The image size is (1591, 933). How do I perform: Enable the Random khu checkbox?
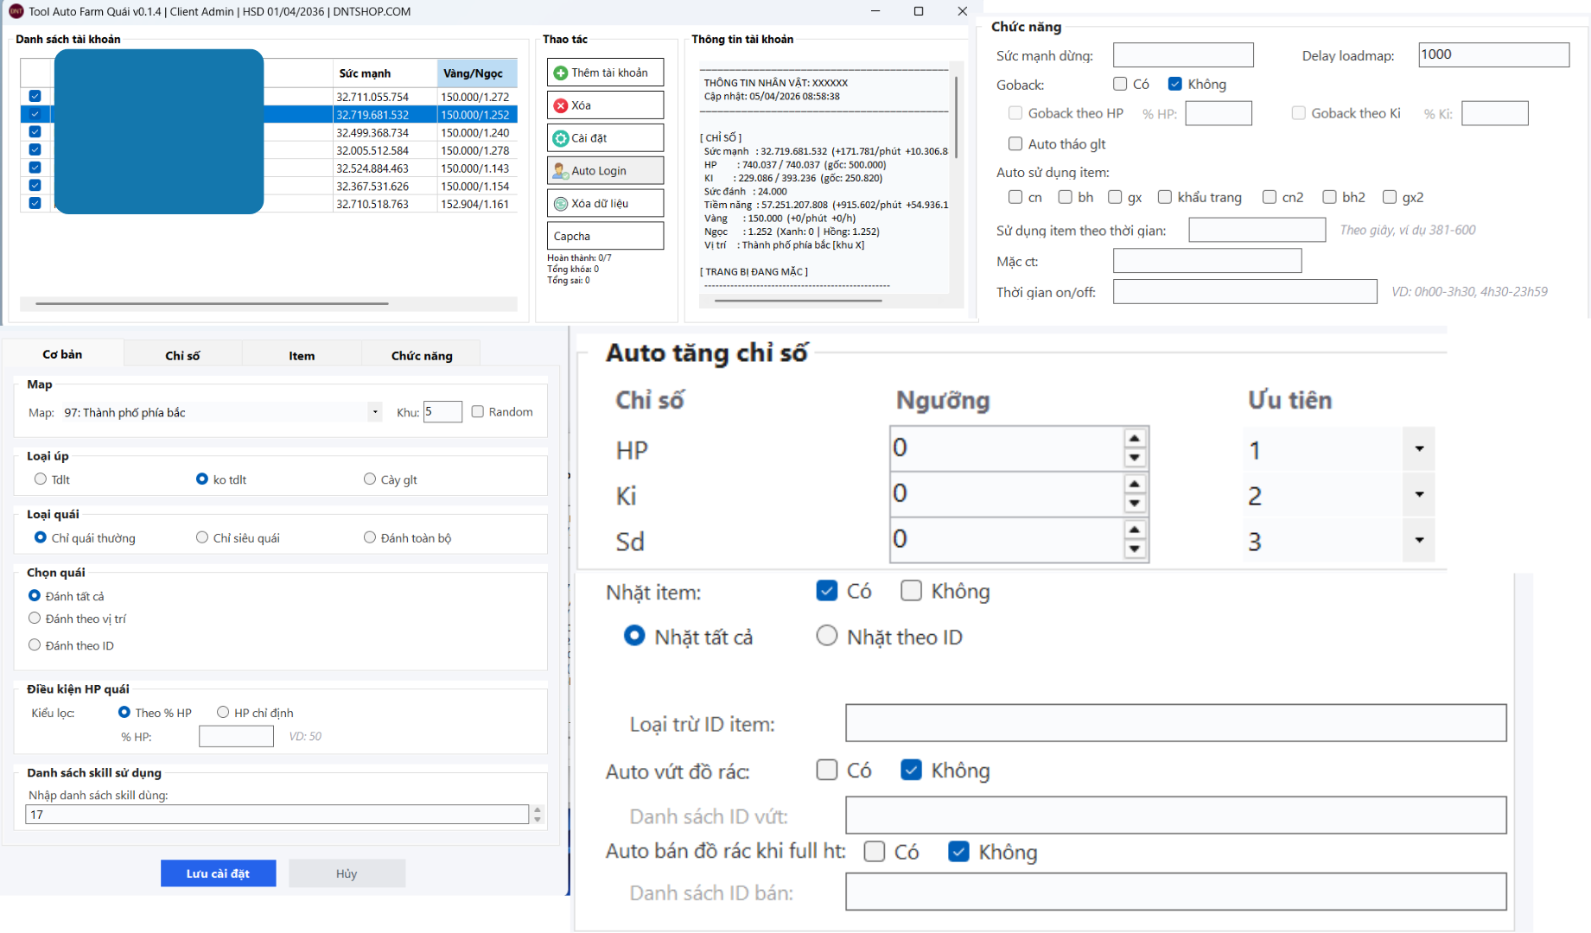(x=478, y=412)
